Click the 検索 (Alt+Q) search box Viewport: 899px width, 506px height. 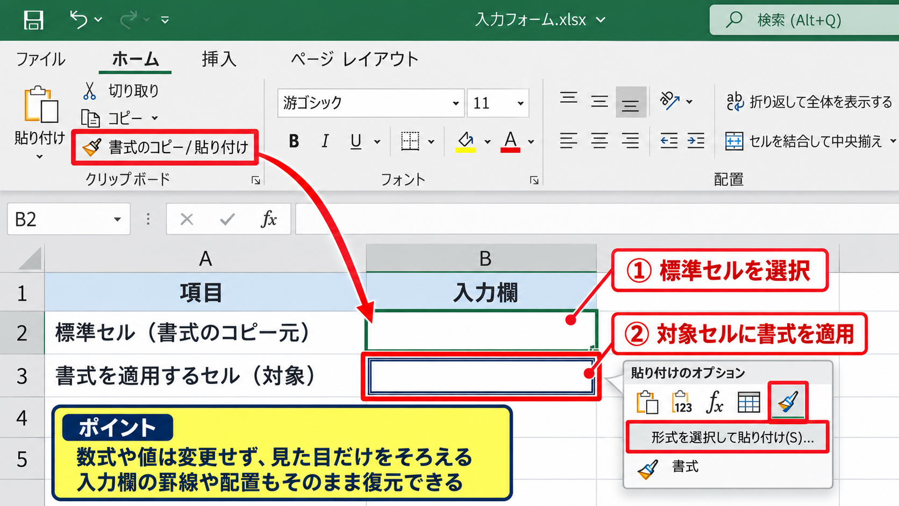coord(804,20)
